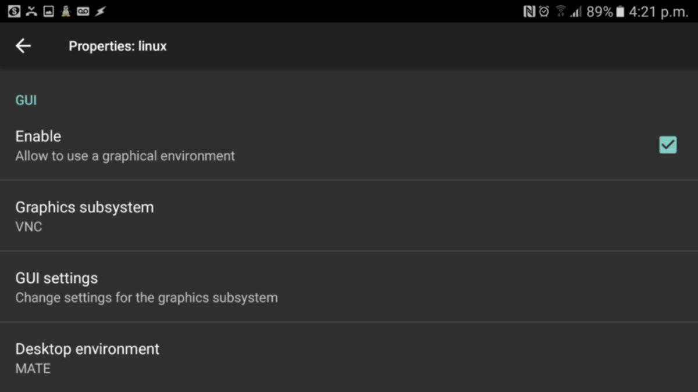The image size is (698, 392).
Task: Uncheck the Enable graphical environment checkbox
Action: [668, 145]
